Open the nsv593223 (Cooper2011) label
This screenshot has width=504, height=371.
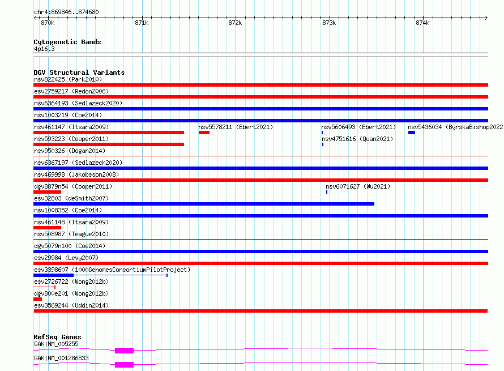pyautogui.click(x=71, y=139)
